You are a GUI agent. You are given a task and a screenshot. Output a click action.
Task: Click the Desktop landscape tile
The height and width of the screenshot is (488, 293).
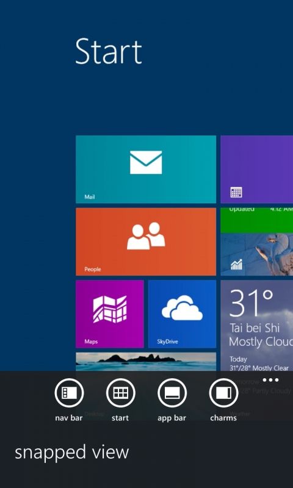146,386
